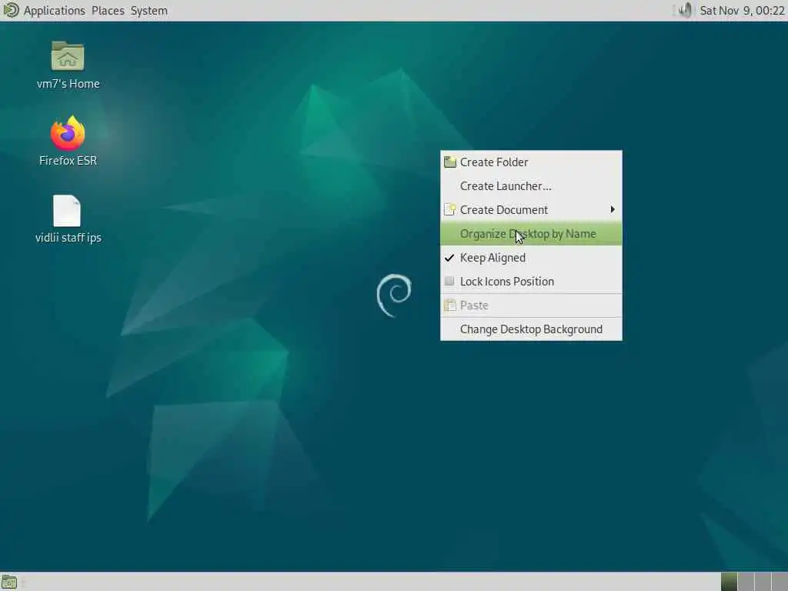The height and width of the screenshot is (591, 788).
Task: Enable the Lock Icons Position checkbox
Action: [x=531, y=282]
